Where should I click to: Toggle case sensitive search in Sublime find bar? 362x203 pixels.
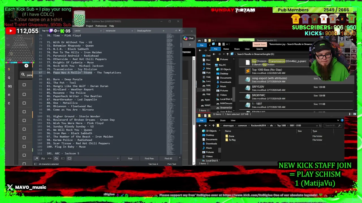tap(43, 158)
